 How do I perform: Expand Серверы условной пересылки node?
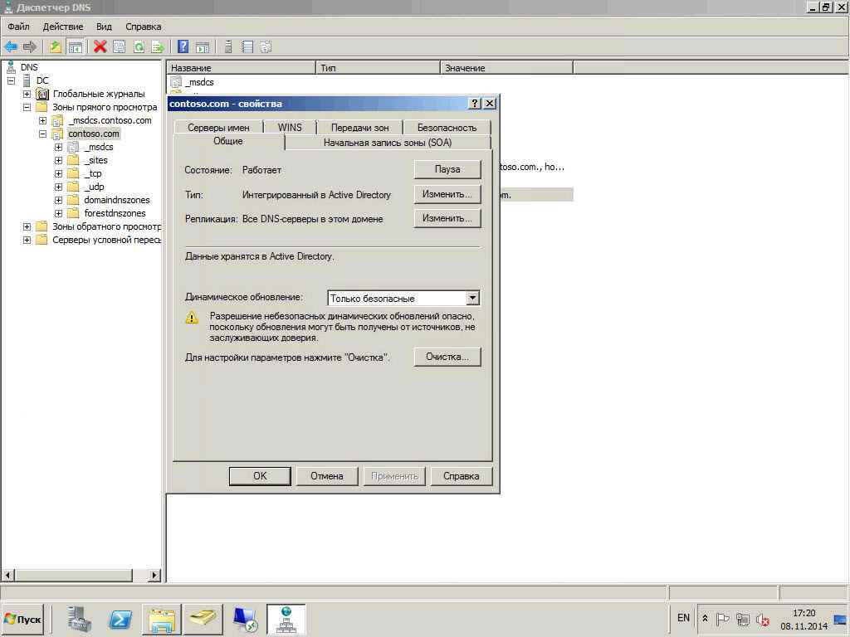(x=27, y=240)
